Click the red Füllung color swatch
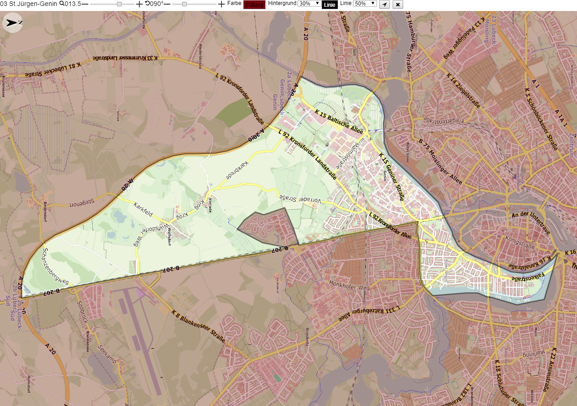The width and height of the screenshot is (577, 406). (x=254, y=5)
